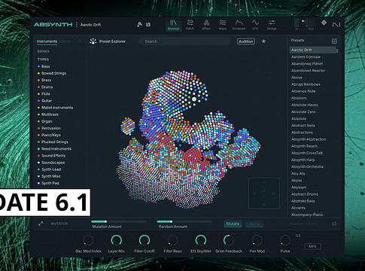Click into the Search field
Screen dimensions: 365x271
185,41
